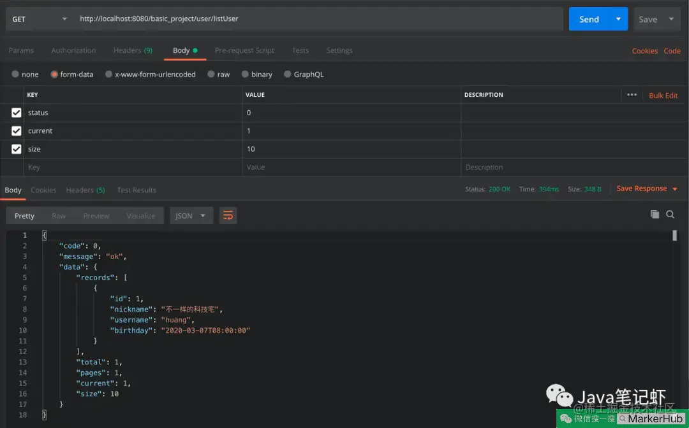Switch to response Body tab

(x=13, y=190)
